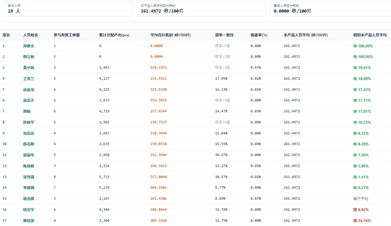Image resolution: width=391 pixels, height=226 pixels.
Task: Click the "210.2253" average time value
Action: [159, 68]
